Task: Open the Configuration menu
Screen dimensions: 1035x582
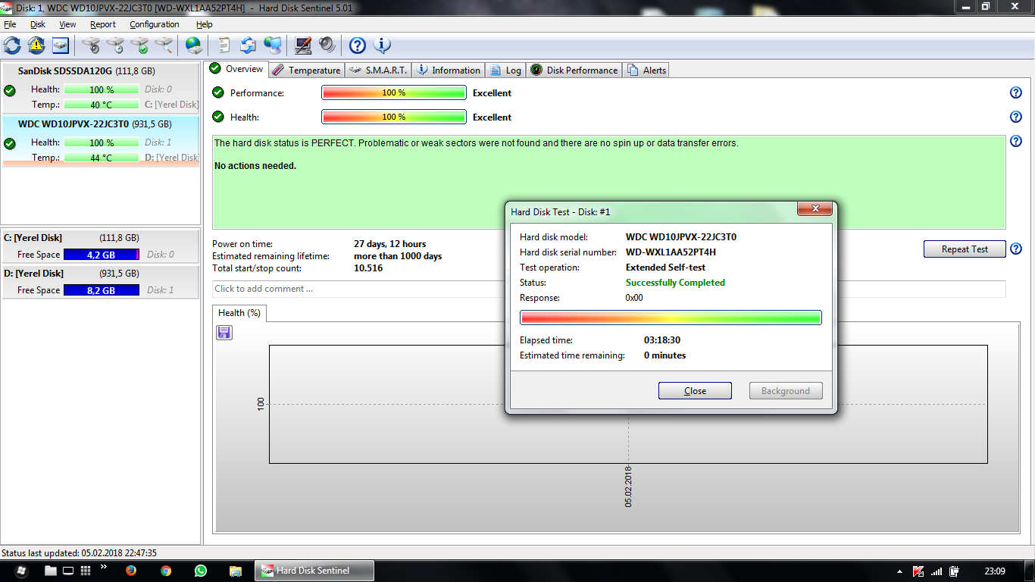Action: (155, 24)
